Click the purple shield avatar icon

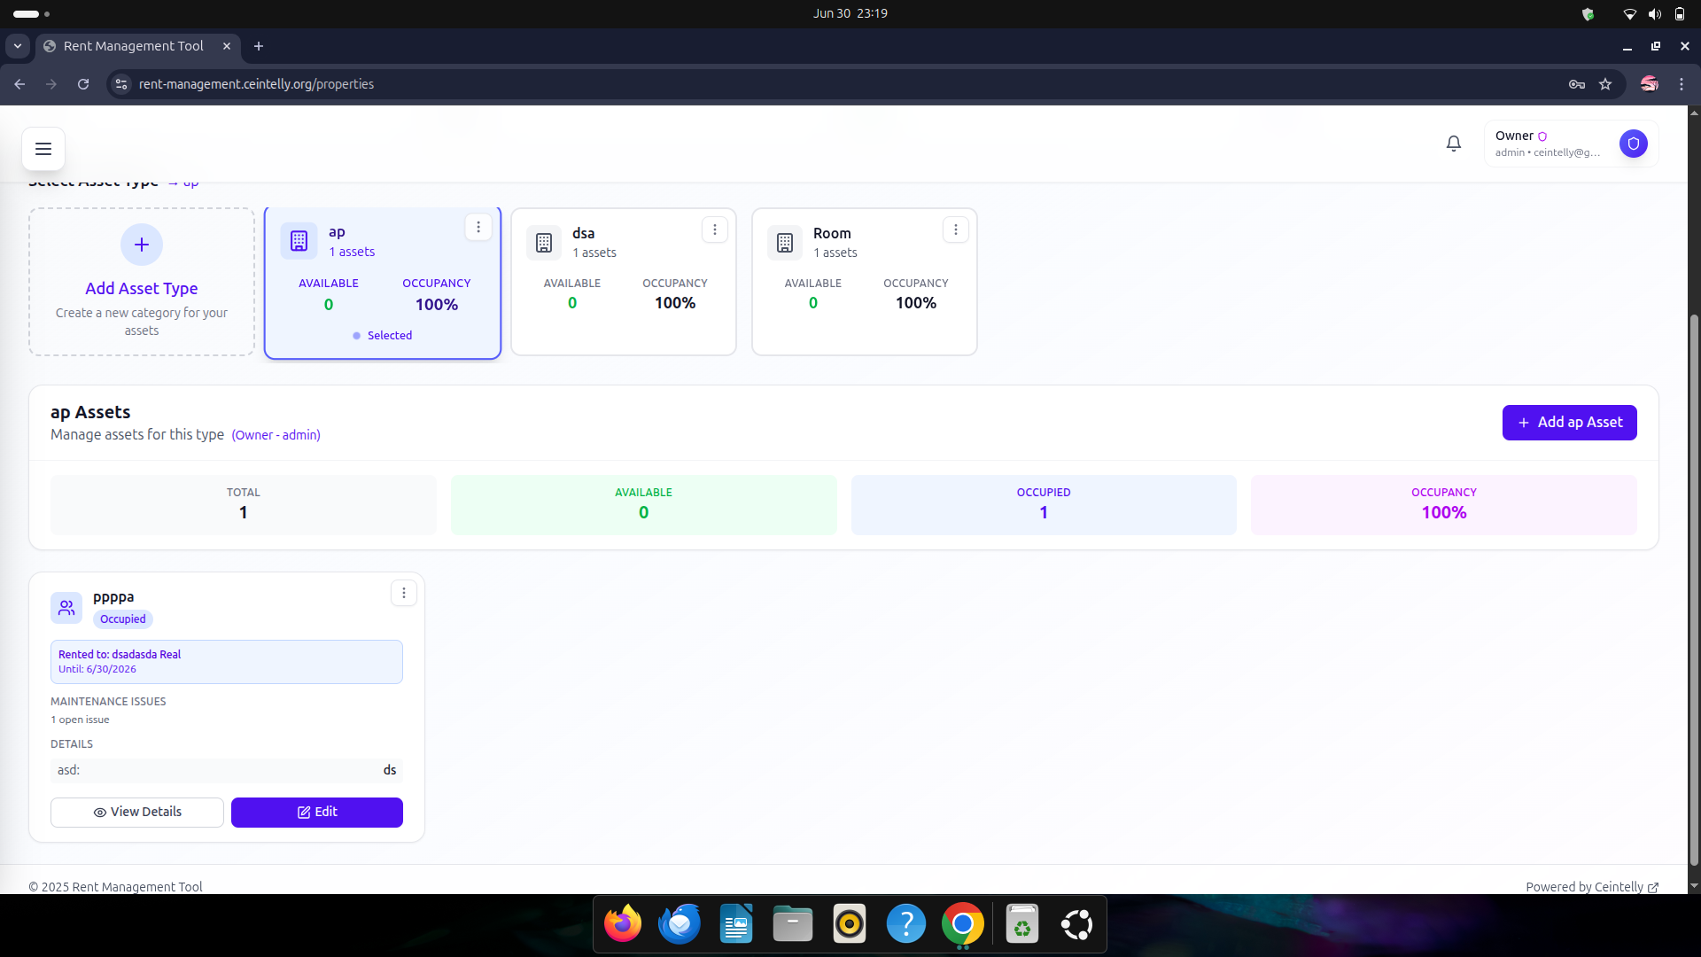[x=1633, y=144]
